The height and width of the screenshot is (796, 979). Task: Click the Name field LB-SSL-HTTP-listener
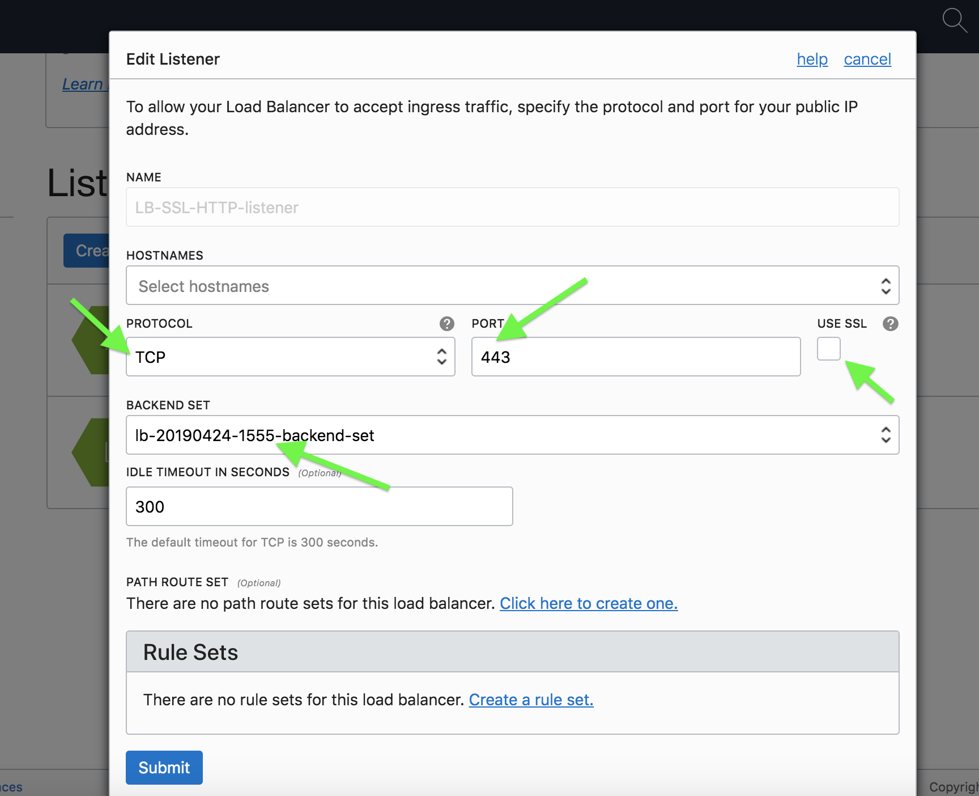click(512, 208)
